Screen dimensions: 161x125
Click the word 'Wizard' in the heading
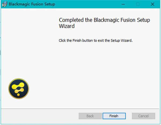click(67, 26)
